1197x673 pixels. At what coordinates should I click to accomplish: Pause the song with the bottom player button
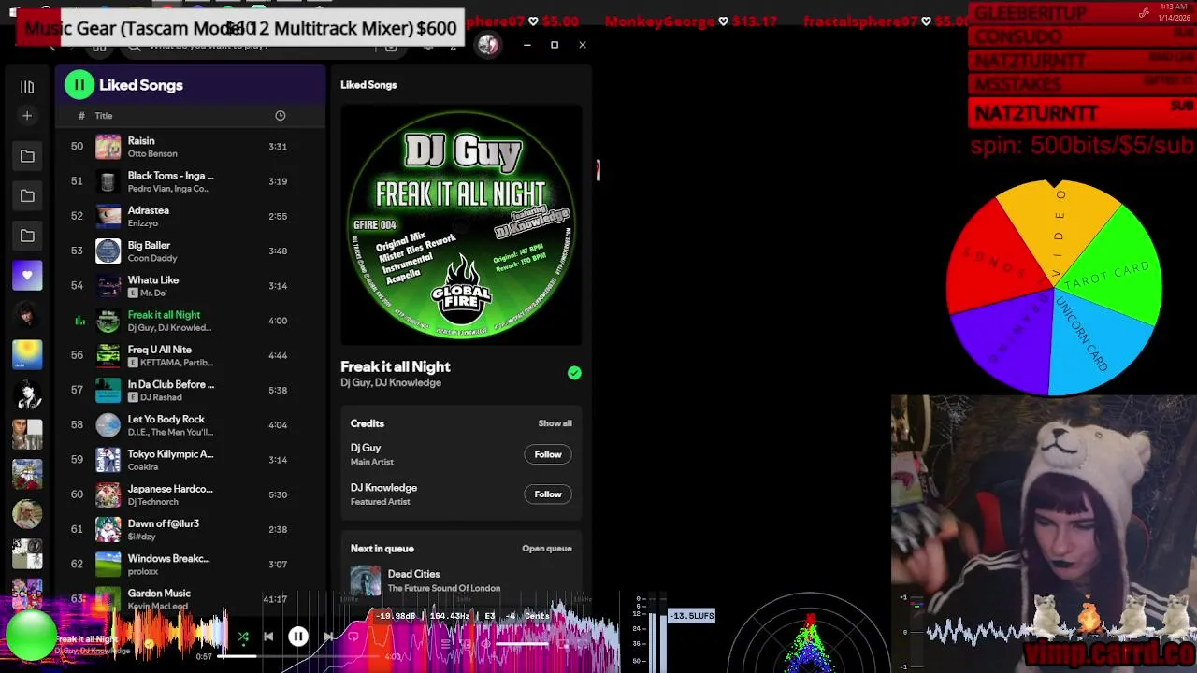pyautogui.click(x=298, y=637)
